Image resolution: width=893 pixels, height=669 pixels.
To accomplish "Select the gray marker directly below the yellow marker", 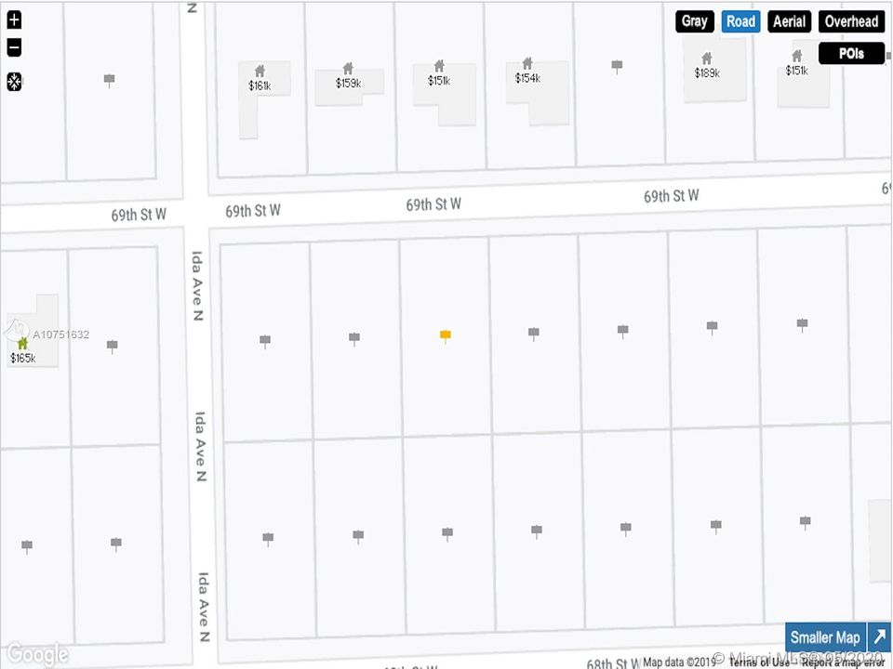I will coord(447,534).
